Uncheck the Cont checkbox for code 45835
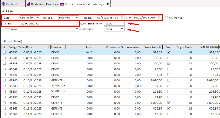 pos(168,63)
